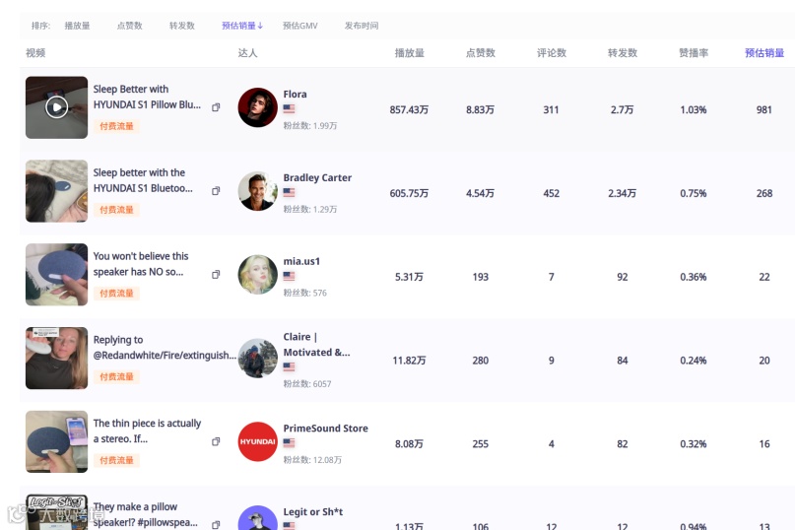
Task: Open 'They make a pillow speaker' title
Action: click(146, 514)
